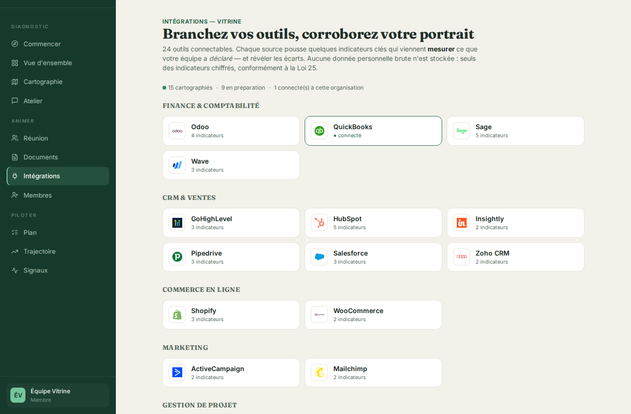Screen dimensions: 631x414
Task: Navigate to Réunion
Action: click(58, 138)
